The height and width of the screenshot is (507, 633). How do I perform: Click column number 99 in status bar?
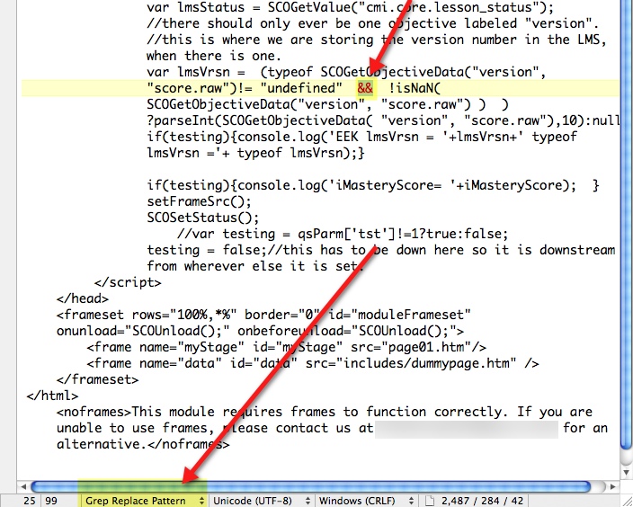[50, 500]
